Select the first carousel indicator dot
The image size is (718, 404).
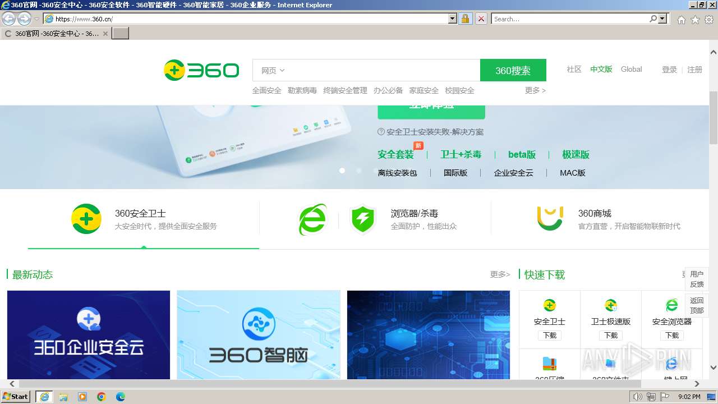pos(342,171)
